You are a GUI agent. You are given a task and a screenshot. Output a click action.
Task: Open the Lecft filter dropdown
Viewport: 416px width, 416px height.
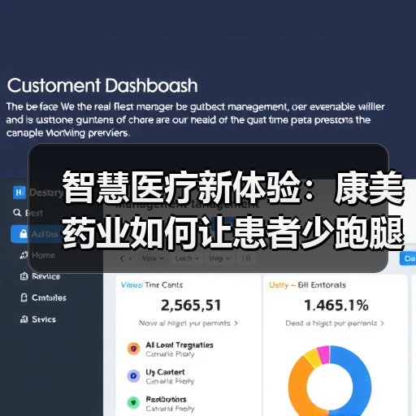pyautogui.click(x=187, y=258)
